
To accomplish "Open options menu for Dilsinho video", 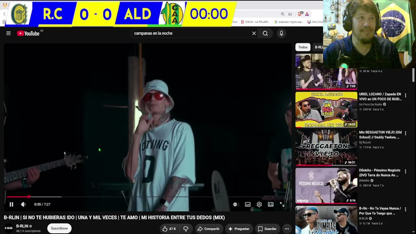I will pos(406,171).
